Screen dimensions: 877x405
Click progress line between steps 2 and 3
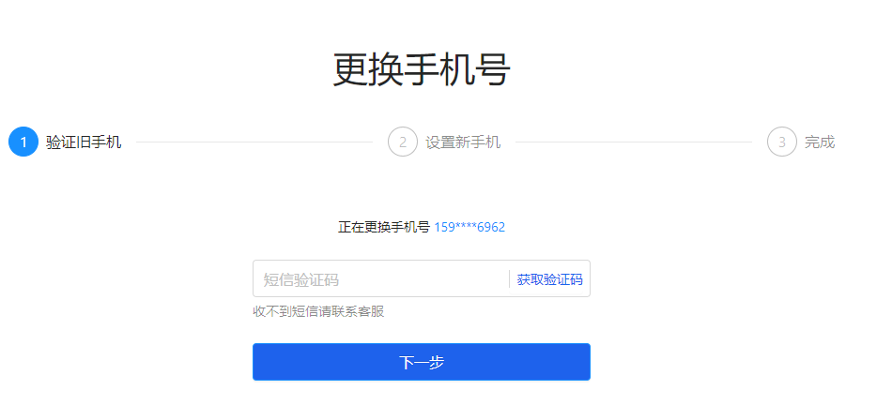point(634,142)
